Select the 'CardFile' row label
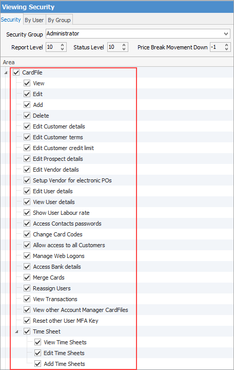 point(32,72)
